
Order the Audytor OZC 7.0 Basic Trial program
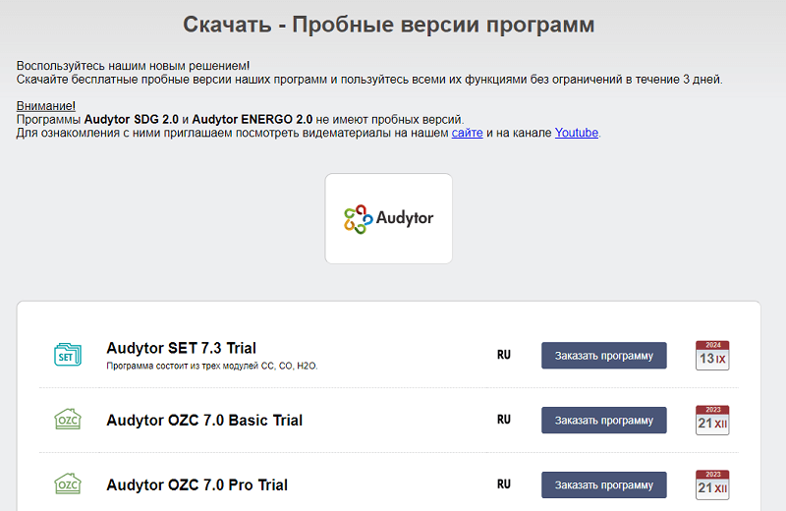[604, 421]
